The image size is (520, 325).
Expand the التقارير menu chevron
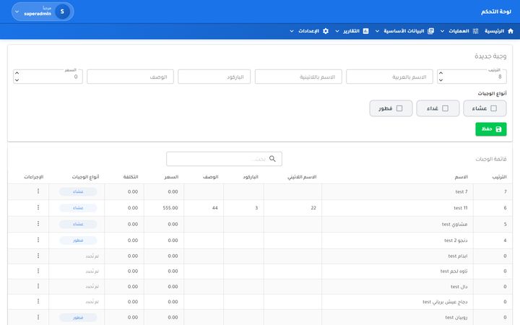[337, 31]
